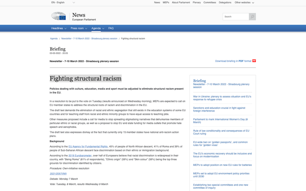Open War in Ukraine plenary article
The height and width of the screenshot is (191, 306).
click(x=222, y=98)
